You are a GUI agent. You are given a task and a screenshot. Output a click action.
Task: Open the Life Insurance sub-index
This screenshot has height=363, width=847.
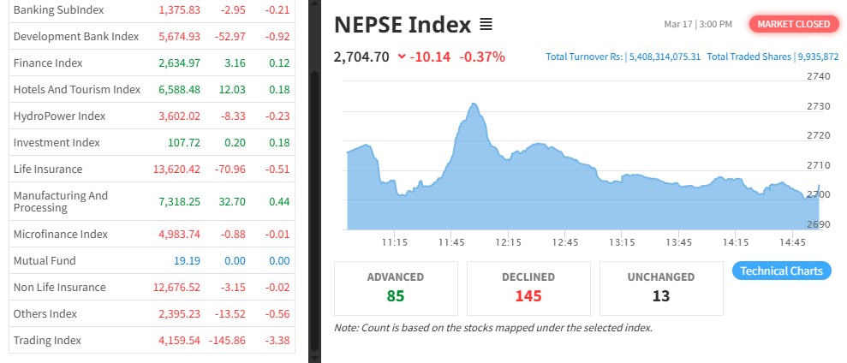(48, 169)
